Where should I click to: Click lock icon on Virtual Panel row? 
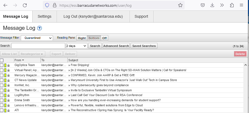pos(8,70)
